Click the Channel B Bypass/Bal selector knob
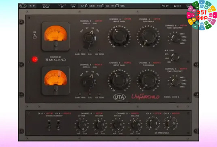The image size is (217, 147). [89, 82]
